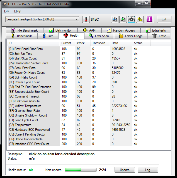Click the ID column header
Screen dimensions: 177x178
click(33, 43)
